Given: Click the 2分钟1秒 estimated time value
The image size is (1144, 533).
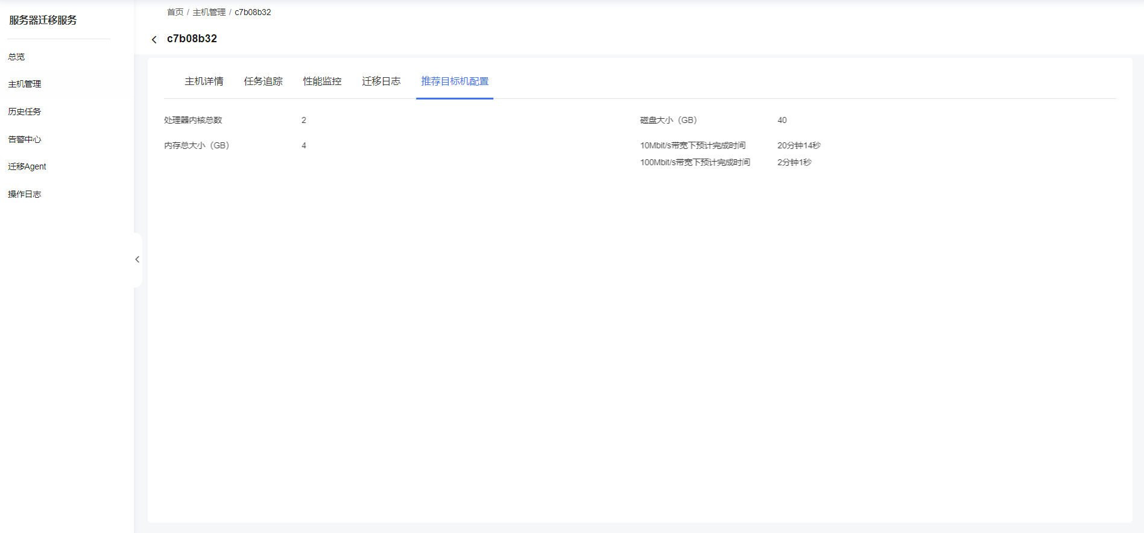Looking at the screenshot, I should click(x=794, y=162).
